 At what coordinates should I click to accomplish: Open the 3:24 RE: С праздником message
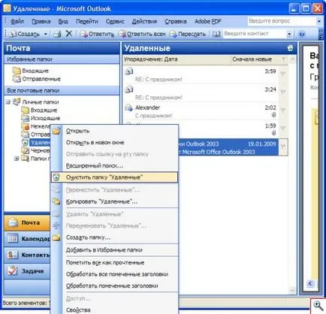click(201, 93)
